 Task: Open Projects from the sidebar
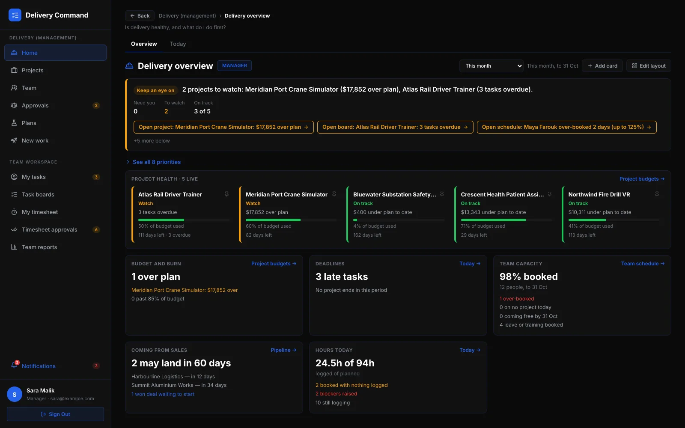click(x=55, y=70)
